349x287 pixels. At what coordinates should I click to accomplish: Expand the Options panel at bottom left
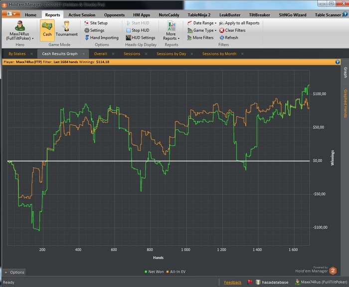(14, 273)
